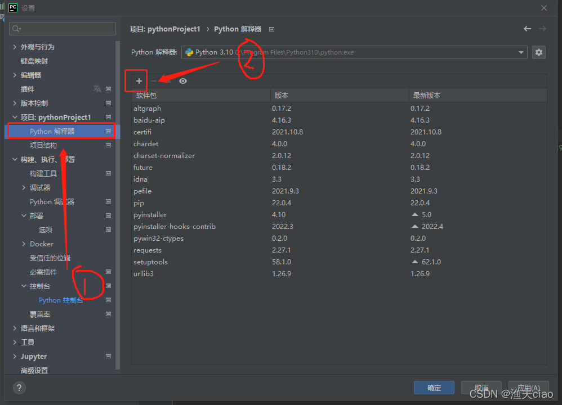This screenshot has height=405, width=562.
Task: Click the help question mark icon
Action: [x=19, y=388]
